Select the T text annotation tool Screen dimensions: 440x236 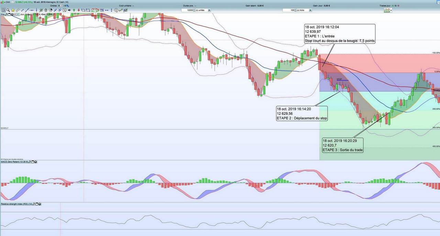(x=64, y=10)
